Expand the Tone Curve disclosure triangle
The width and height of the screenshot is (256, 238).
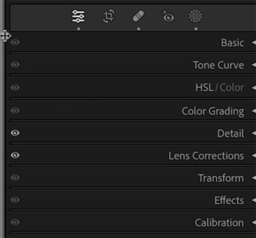[x=254, y=65]
